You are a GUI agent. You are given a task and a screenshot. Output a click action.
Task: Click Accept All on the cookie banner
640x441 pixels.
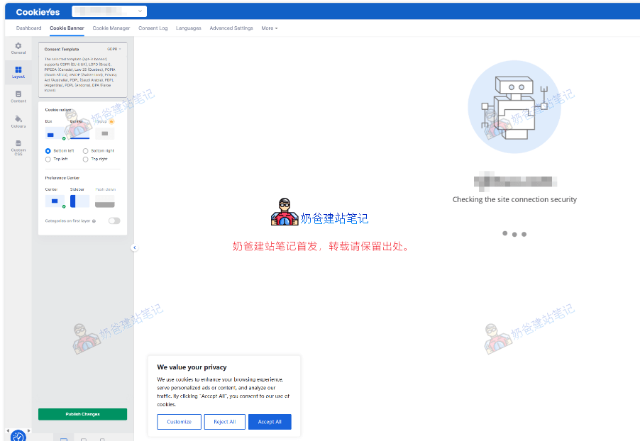tap(270, 422)
